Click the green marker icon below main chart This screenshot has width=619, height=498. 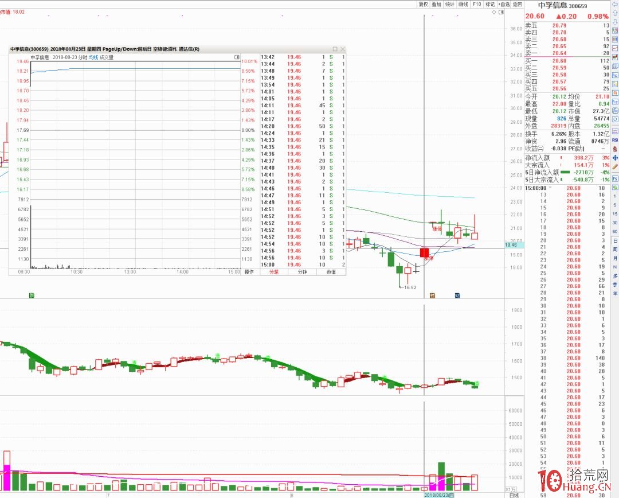(32, 295)
